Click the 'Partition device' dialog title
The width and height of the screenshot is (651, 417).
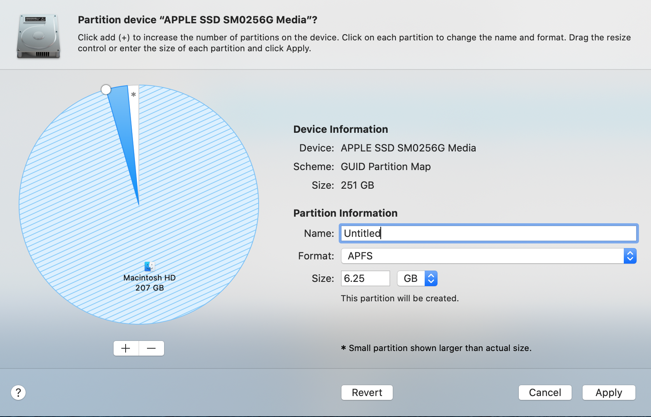(x=198, y=20)
